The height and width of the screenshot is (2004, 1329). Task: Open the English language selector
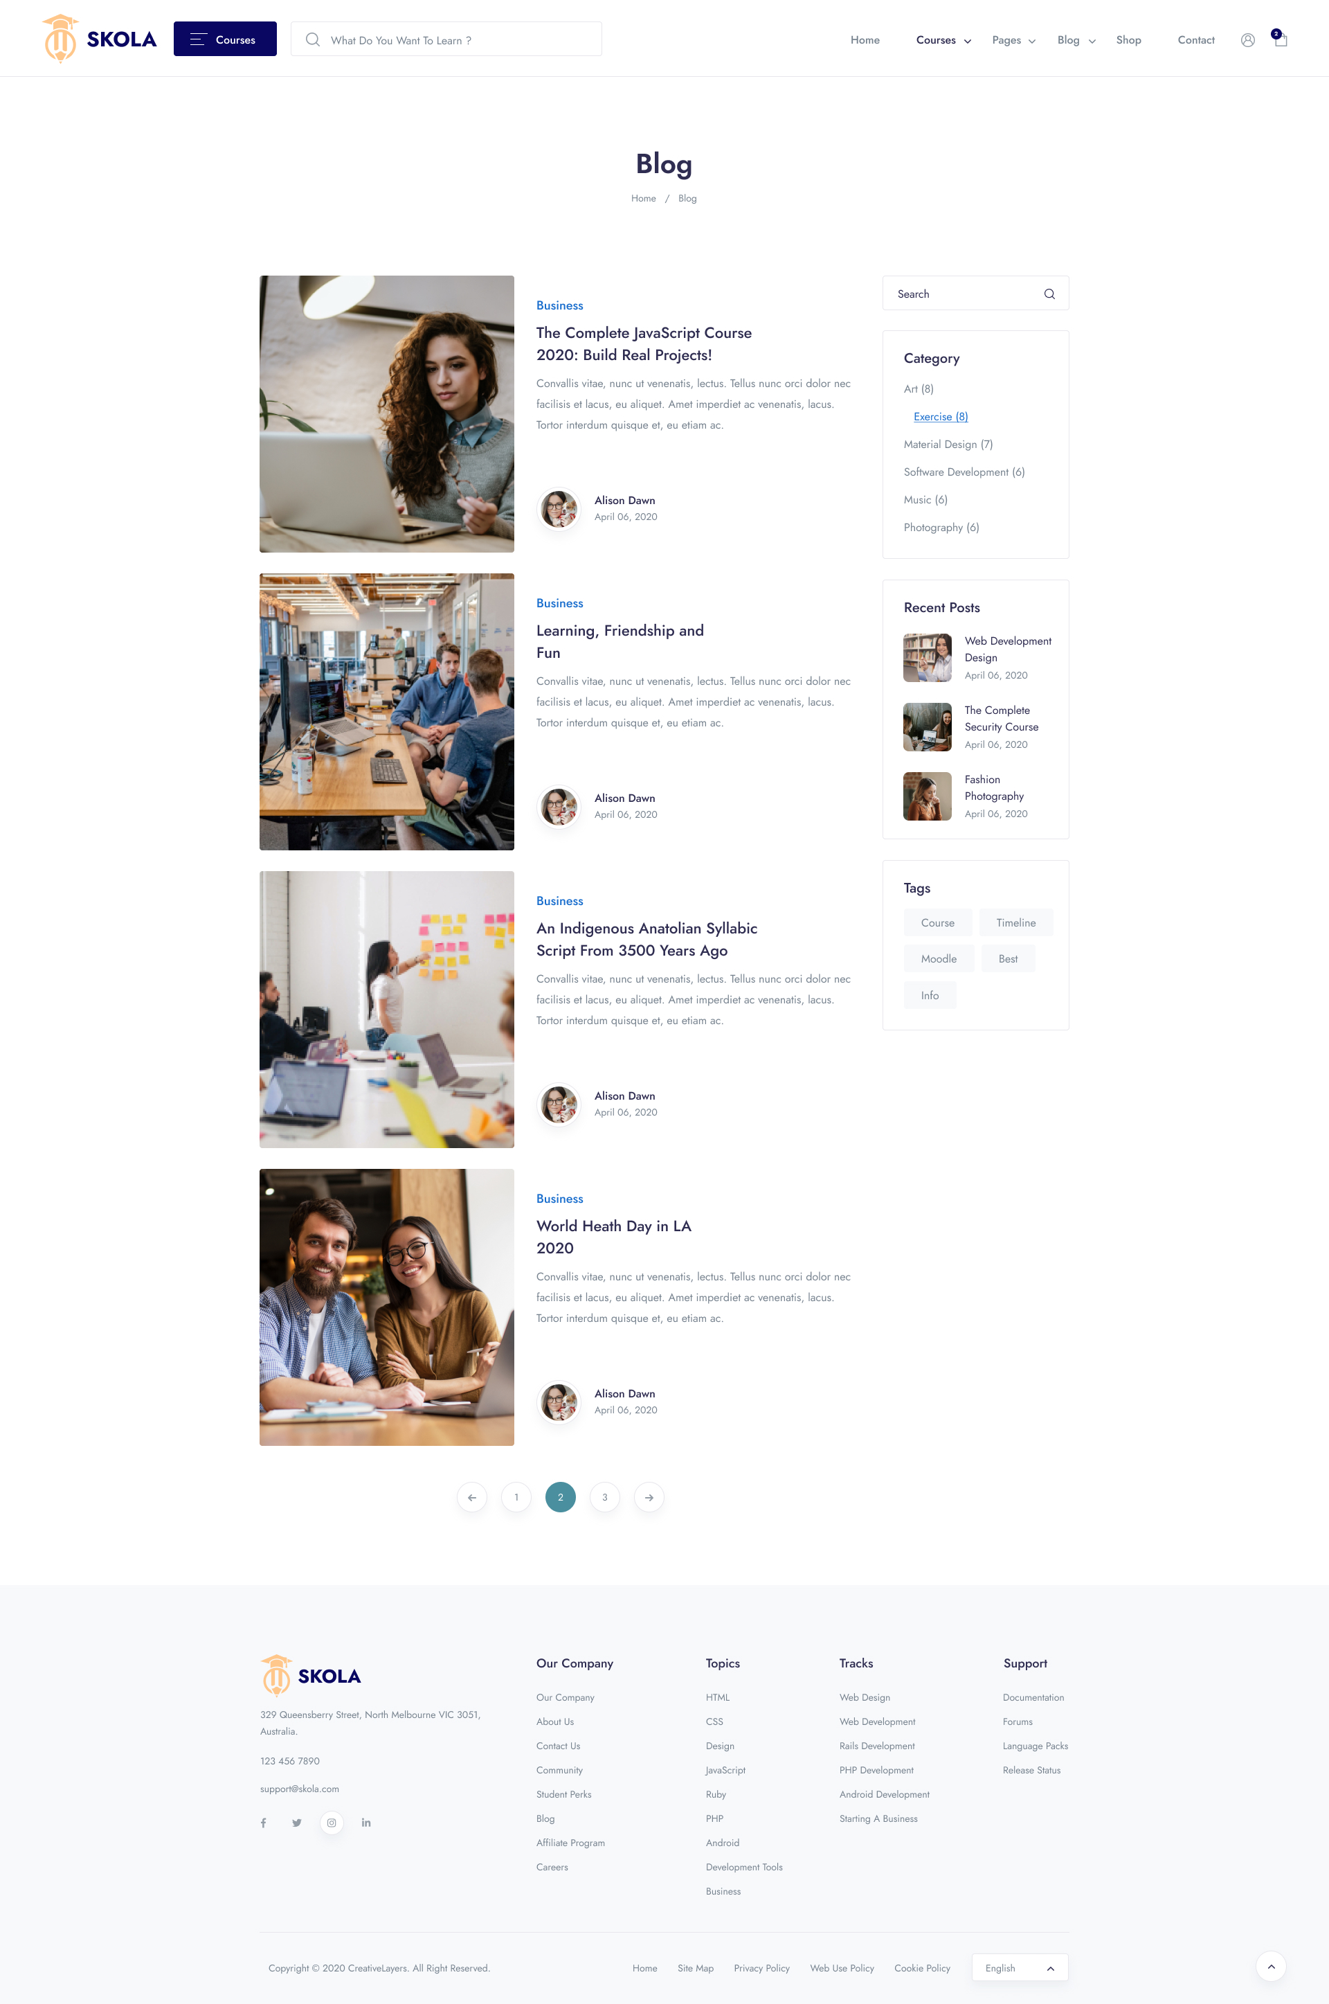pyautogui.click(x=1020, y=1967)
